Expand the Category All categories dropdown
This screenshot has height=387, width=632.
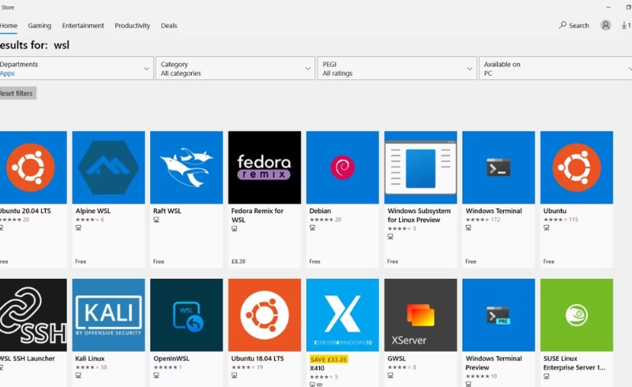[235, 68]
